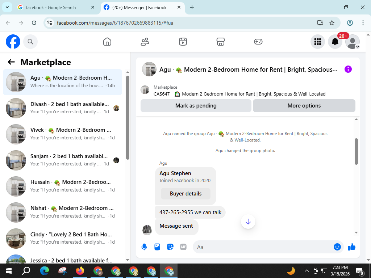Open the Windows Start menu
This screenshot has width=371, height=278.
9,271
